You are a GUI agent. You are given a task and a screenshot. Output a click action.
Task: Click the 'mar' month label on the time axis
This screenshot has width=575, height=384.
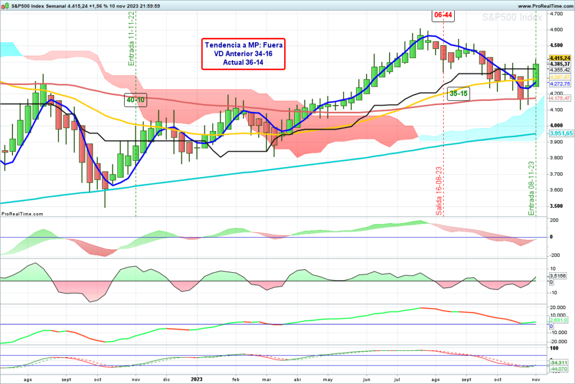point(267,380)
